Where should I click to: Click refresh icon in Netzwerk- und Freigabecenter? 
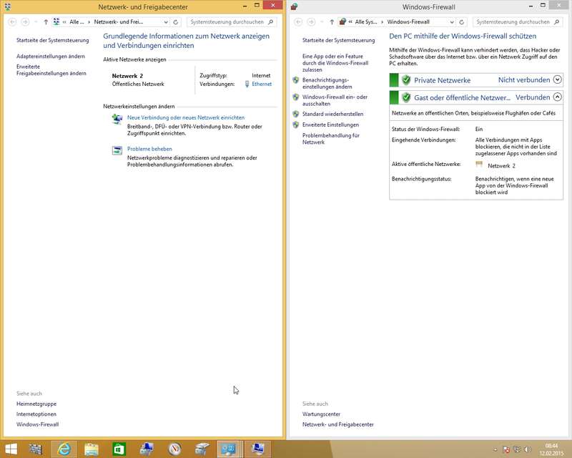tap(176, 22)
